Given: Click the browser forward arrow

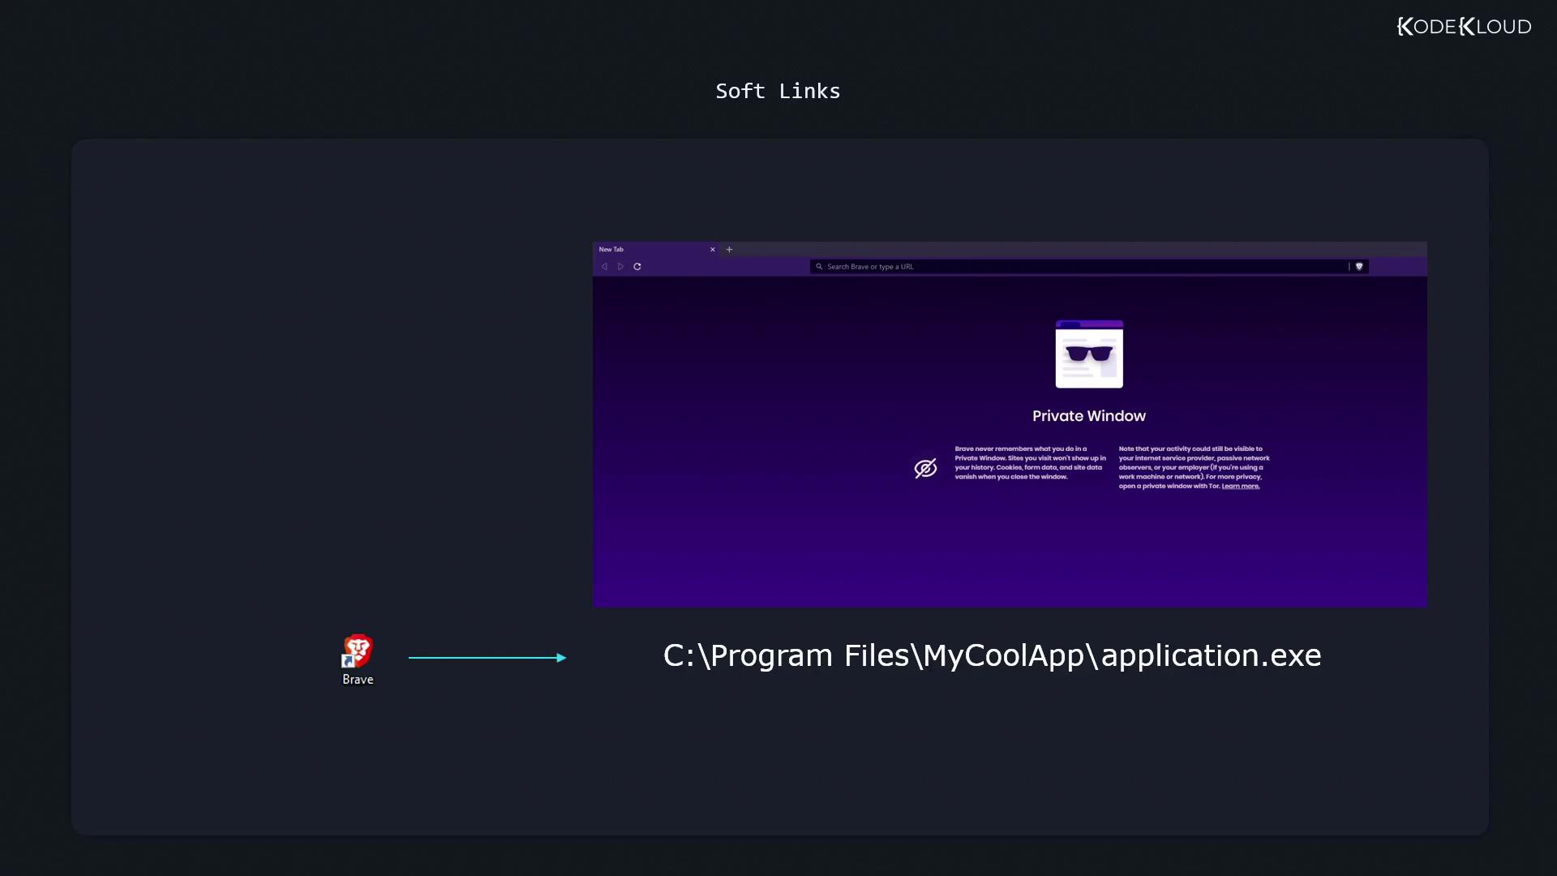Looking at the screenshot, I should tap(620, 267).
